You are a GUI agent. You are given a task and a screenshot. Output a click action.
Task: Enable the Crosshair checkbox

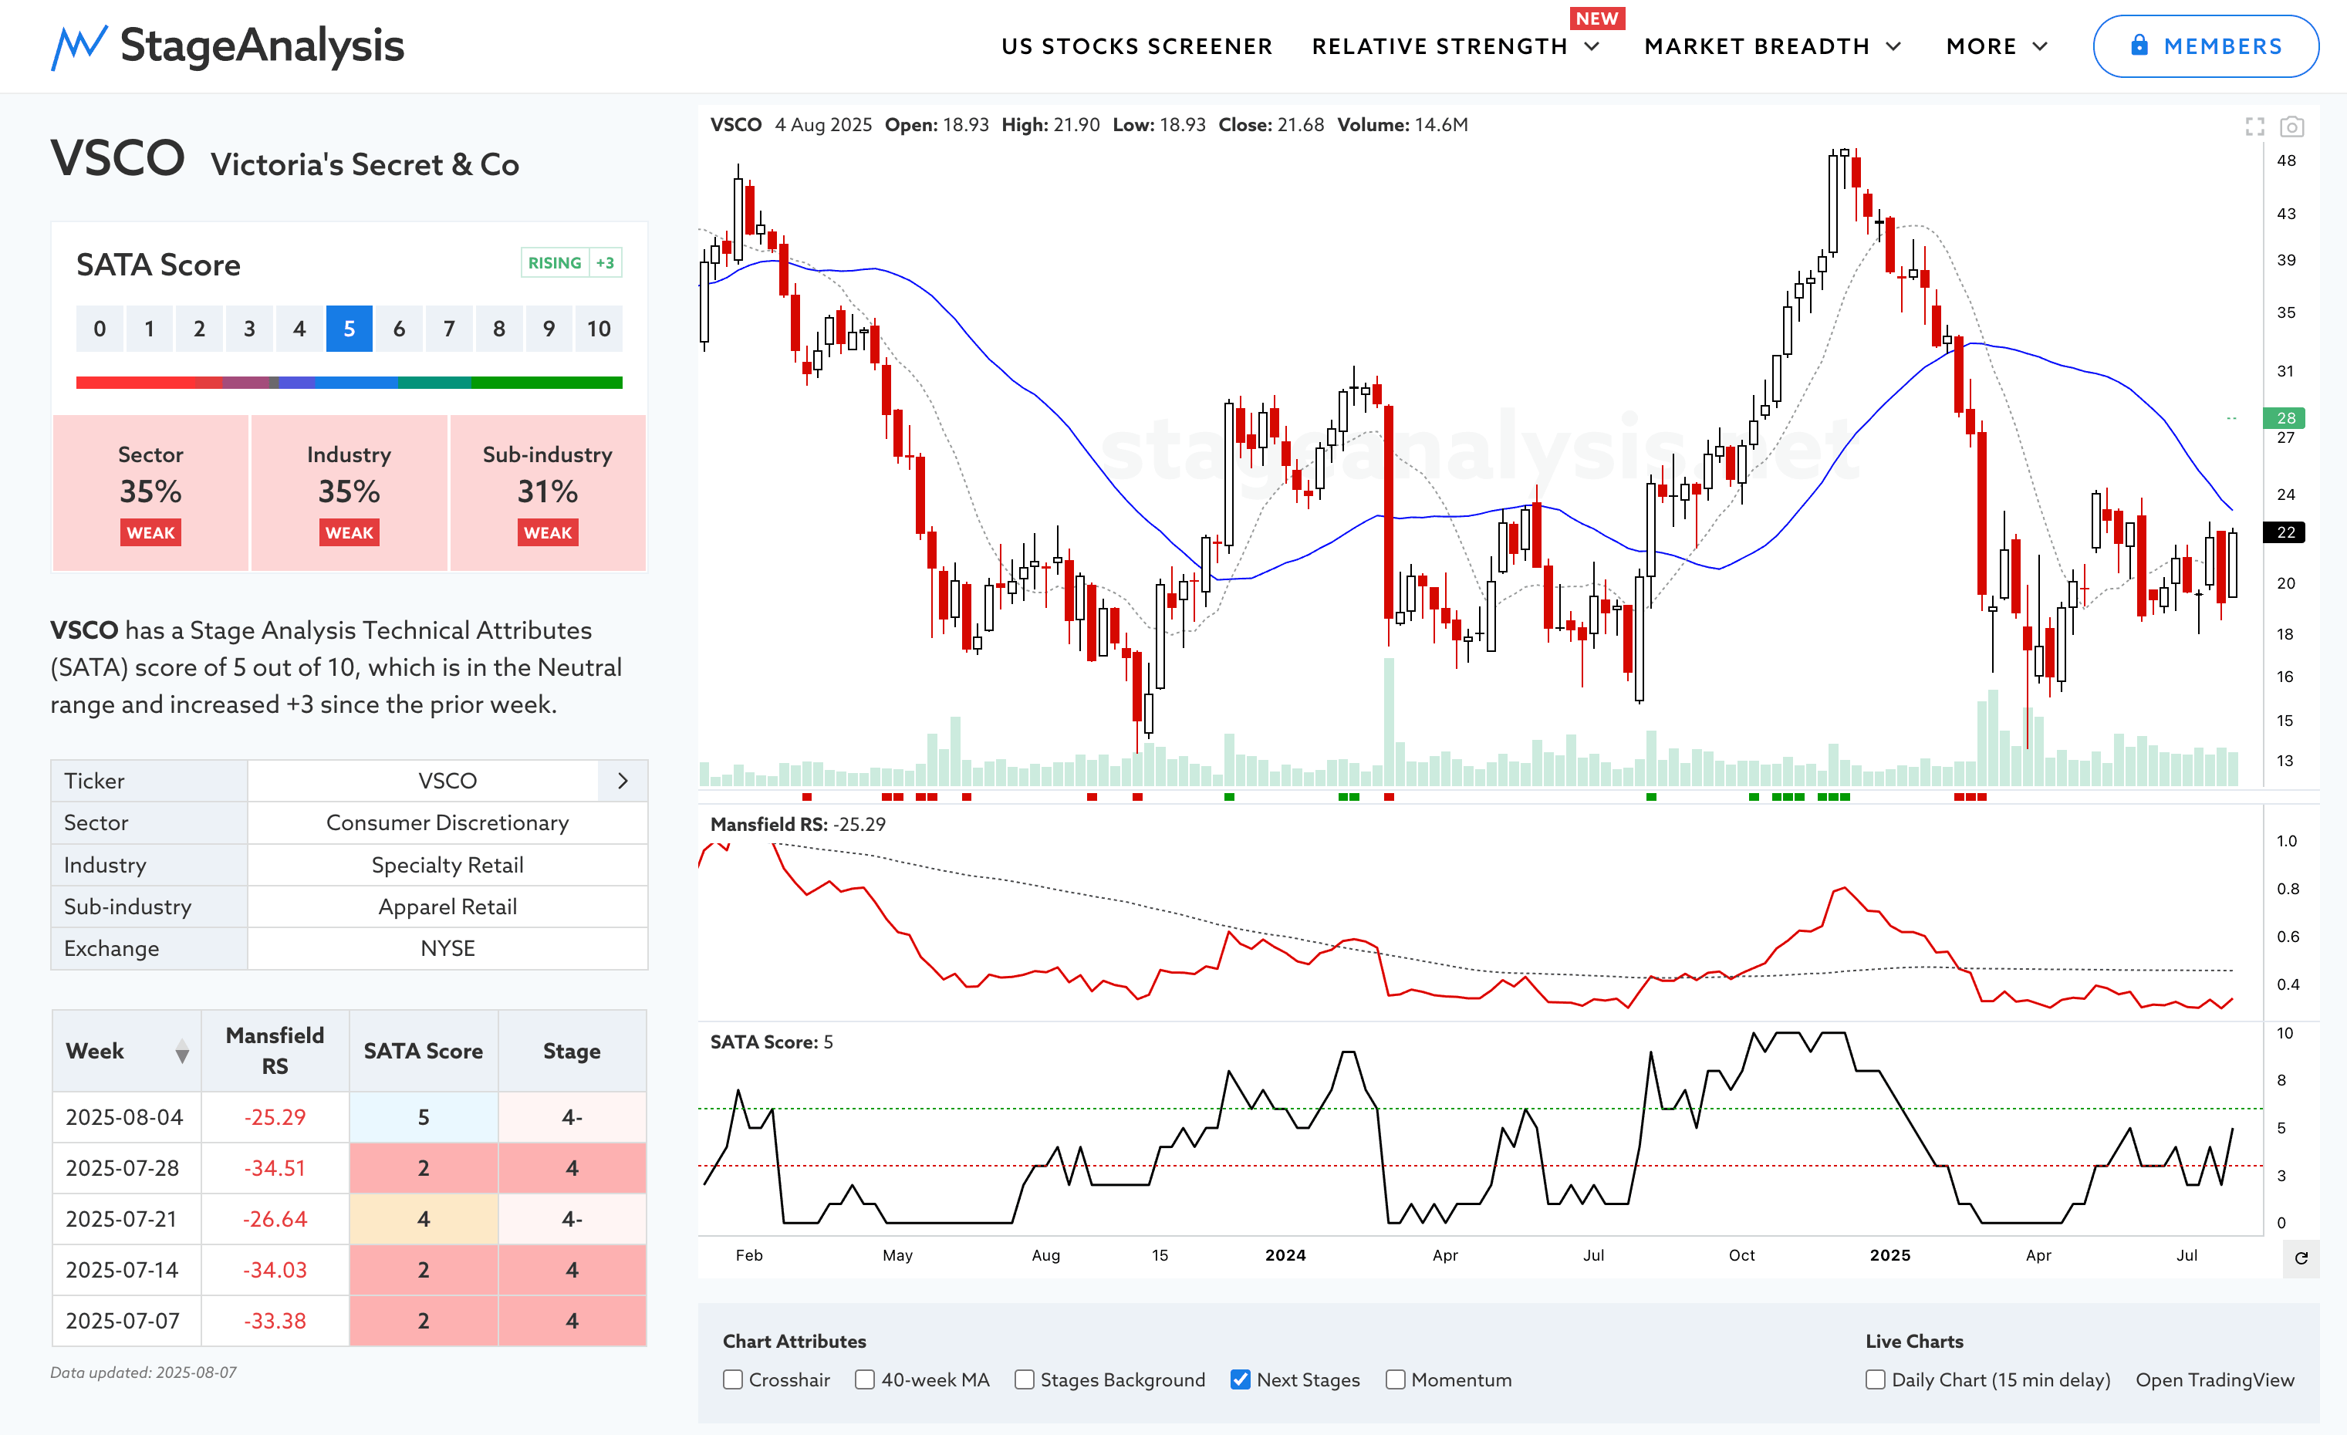pyautogui.click(x=732, y=1379)
